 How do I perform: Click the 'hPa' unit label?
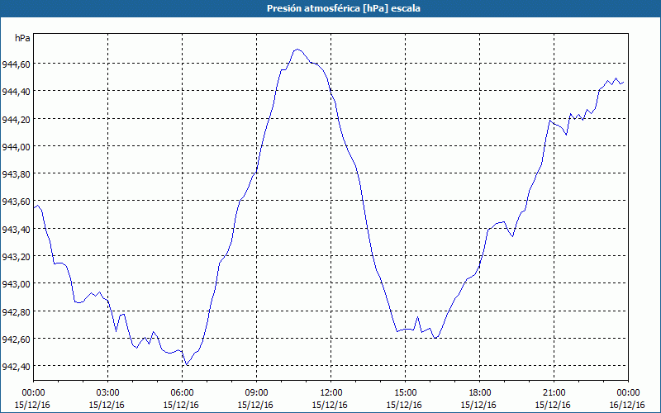tap(22, 38)
